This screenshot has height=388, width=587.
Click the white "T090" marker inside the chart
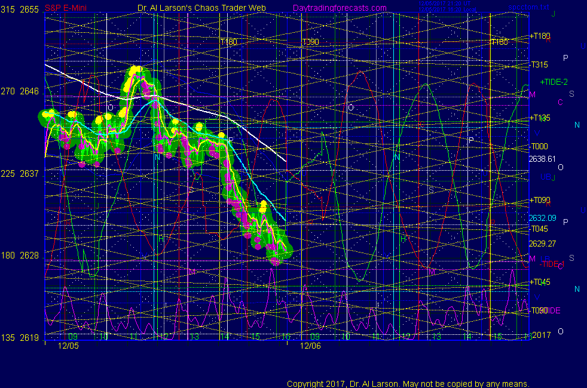tap(310, 42)
